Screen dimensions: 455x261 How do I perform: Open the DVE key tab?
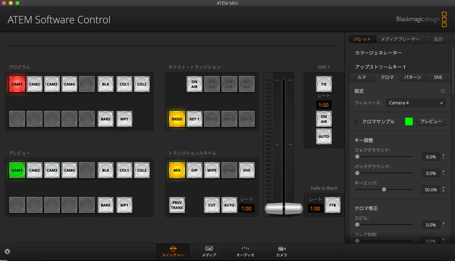pyautogui.click(x=438, y=77)
